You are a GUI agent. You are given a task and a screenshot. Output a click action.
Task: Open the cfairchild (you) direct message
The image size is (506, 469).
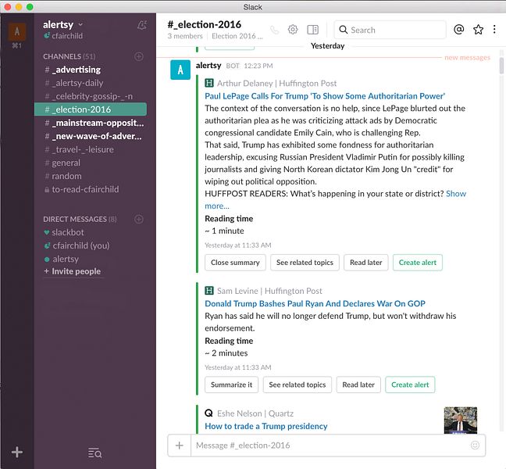91,245
